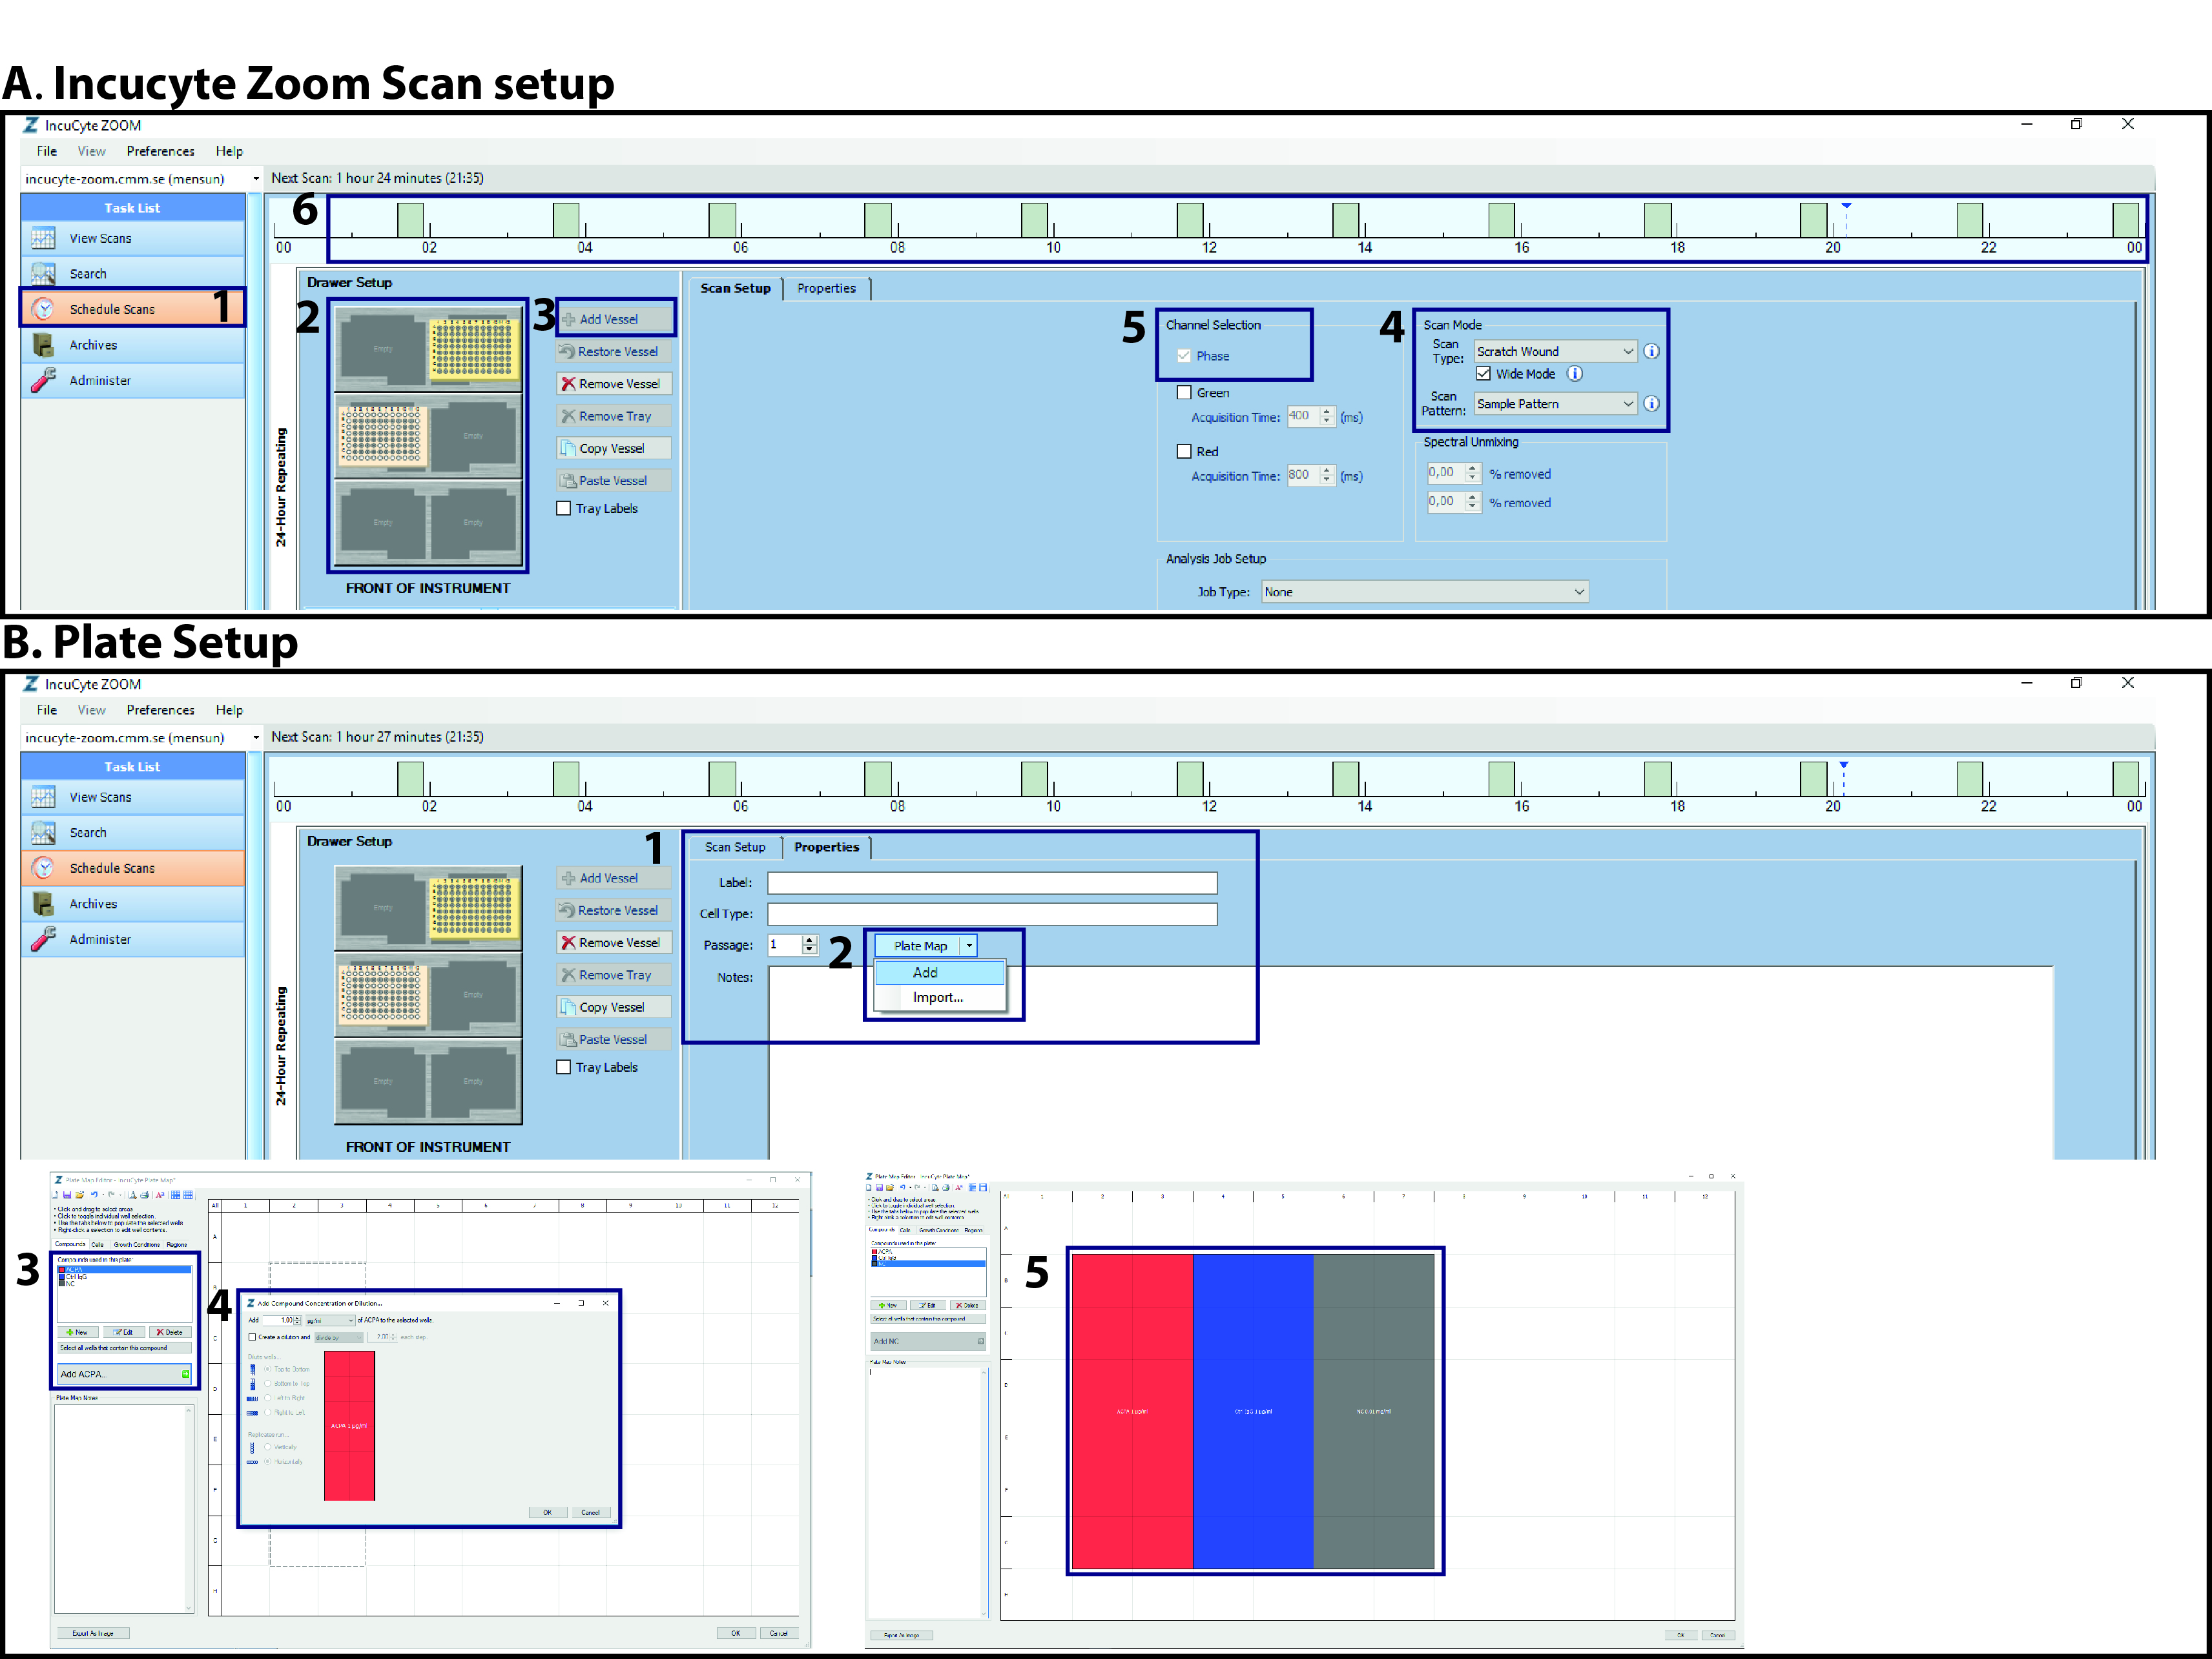Toggle Tray Labels checkbox in panel B
The width and height of the screenshot is (2212, 1659).
[x=564, y=1067]
